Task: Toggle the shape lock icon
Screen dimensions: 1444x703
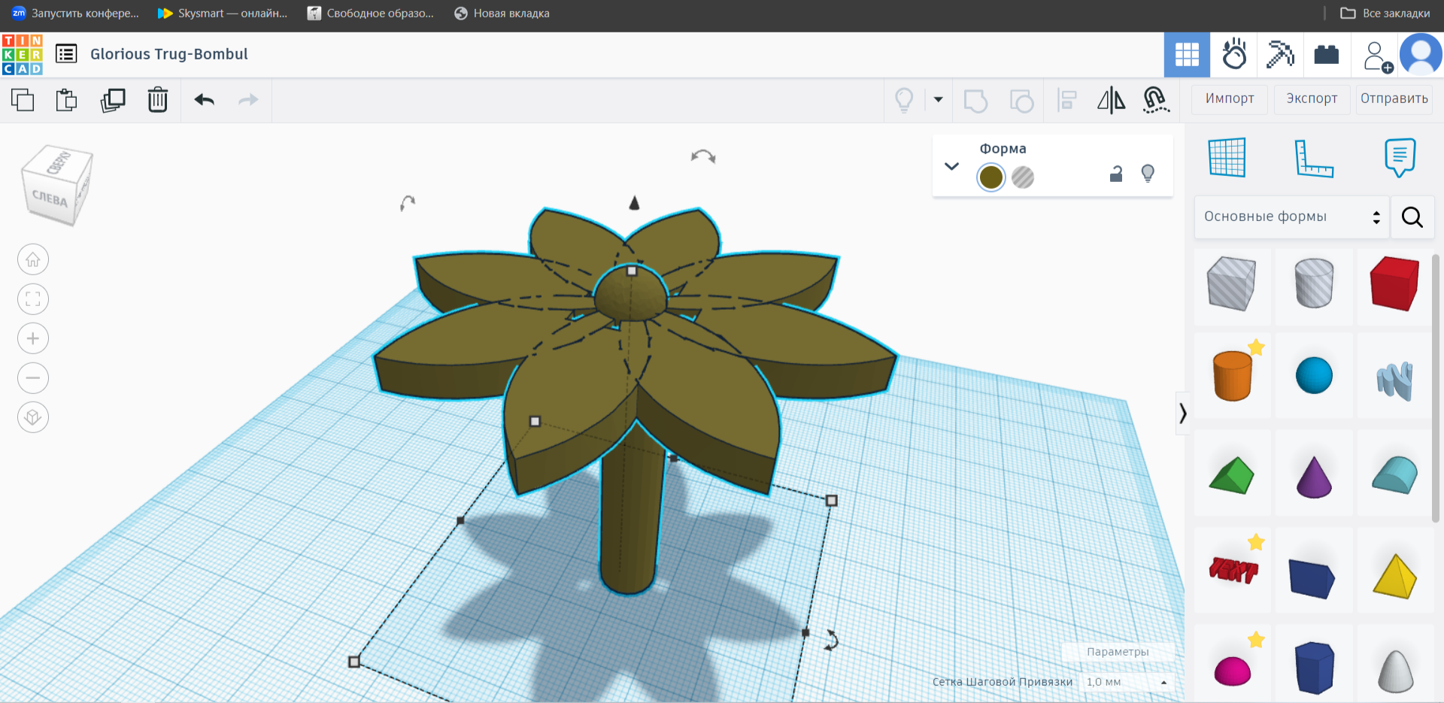Action: point(1116,174)
